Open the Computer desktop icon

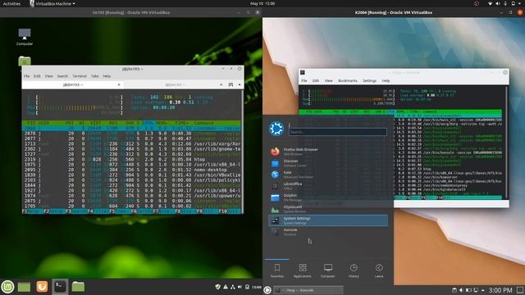coord(25,36)
